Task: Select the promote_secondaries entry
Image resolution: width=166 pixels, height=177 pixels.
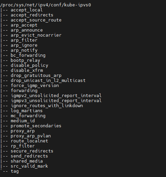Action: point(36,126)
